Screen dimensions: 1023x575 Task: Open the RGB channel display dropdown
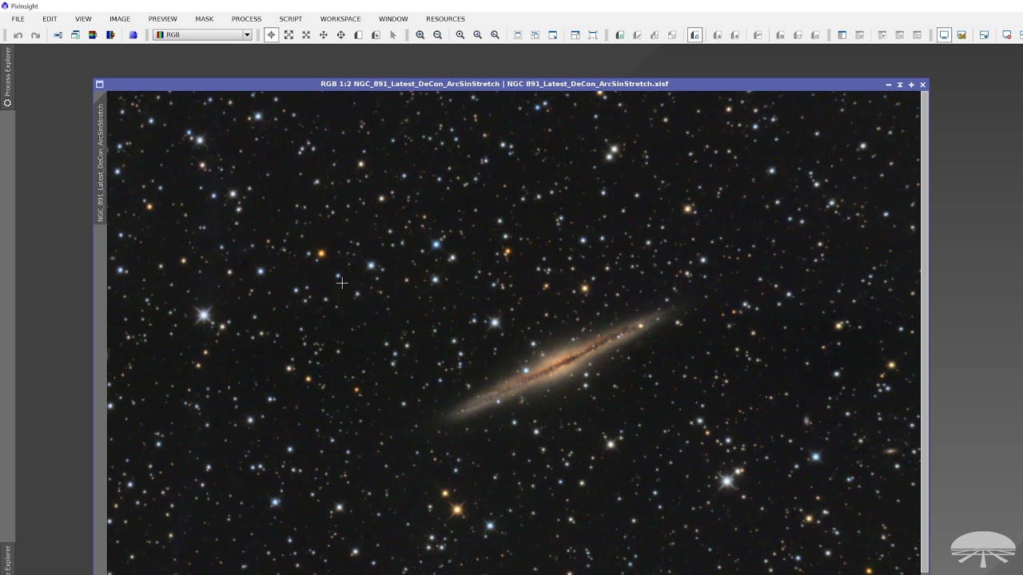tap(202, 35)
